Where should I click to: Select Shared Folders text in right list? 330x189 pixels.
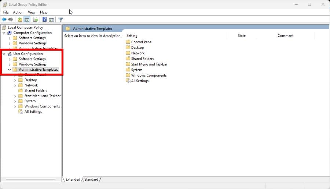click(143, 59)
